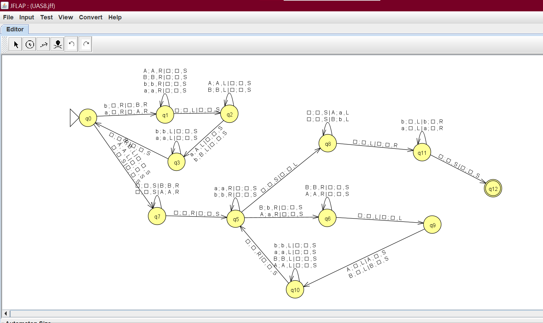Click the Undo toolbar button
The width and height of the screenshot is (543, 323).
click(72, 44)
